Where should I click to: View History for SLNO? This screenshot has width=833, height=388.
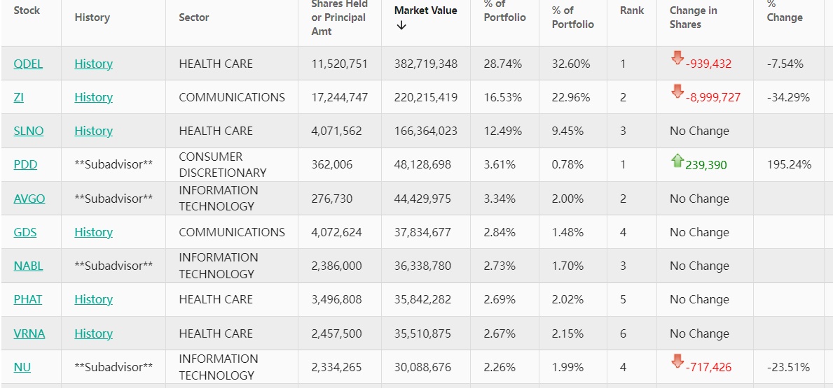93,131
